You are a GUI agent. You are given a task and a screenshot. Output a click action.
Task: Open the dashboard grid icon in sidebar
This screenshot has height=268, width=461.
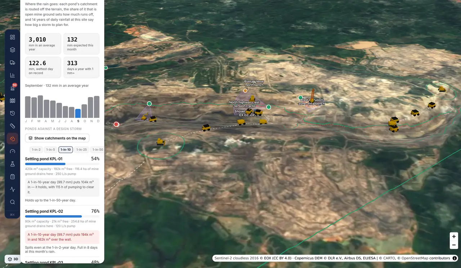click(13, 37)
